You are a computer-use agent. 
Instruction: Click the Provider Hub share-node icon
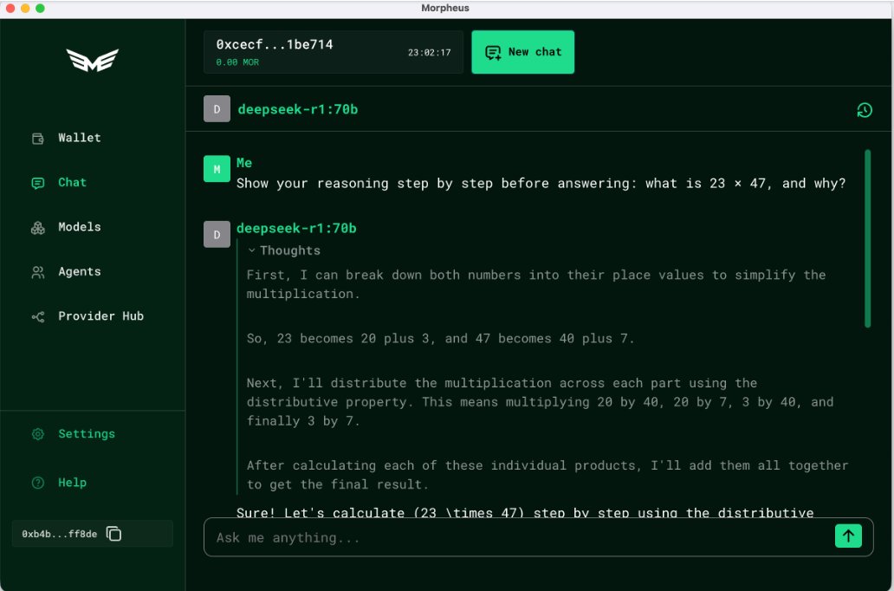click(37, 316)
